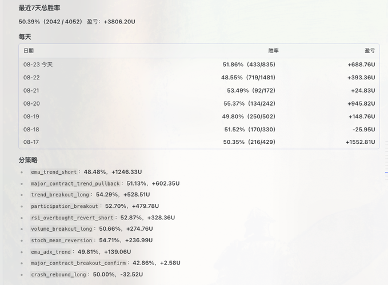
Task: Click the volume_breakout_long strategy tag
Action: point(62,229)
